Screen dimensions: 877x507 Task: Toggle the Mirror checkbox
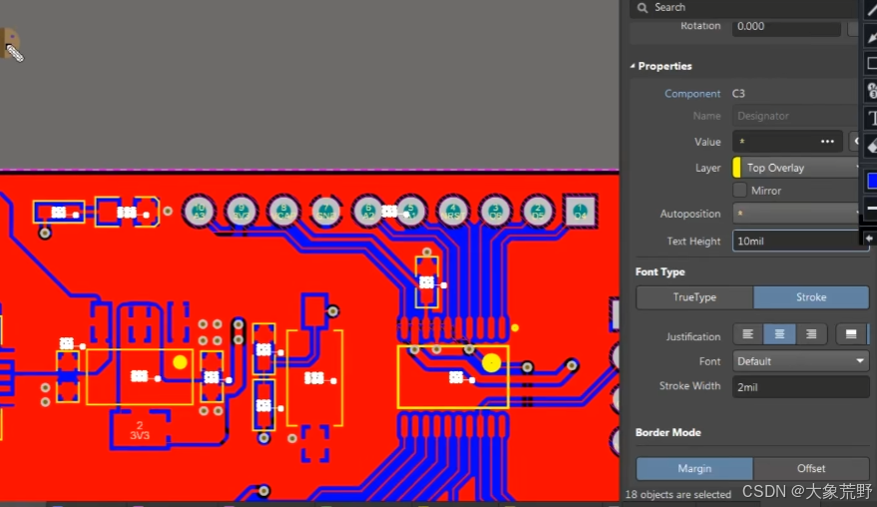pyautogui.click(x=739, y=191)
